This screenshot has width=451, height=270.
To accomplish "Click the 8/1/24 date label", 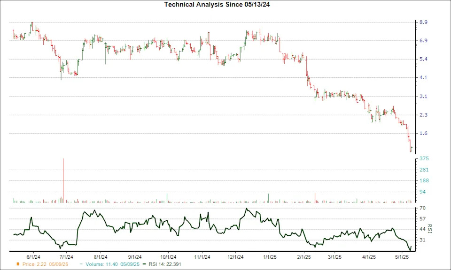I will point(101,257).
